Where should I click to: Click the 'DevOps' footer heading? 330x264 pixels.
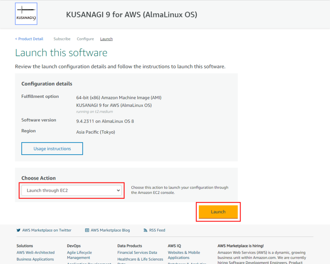point(74,246)
